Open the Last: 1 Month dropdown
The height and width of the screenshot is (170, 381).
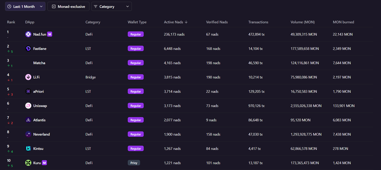(25, 6)
